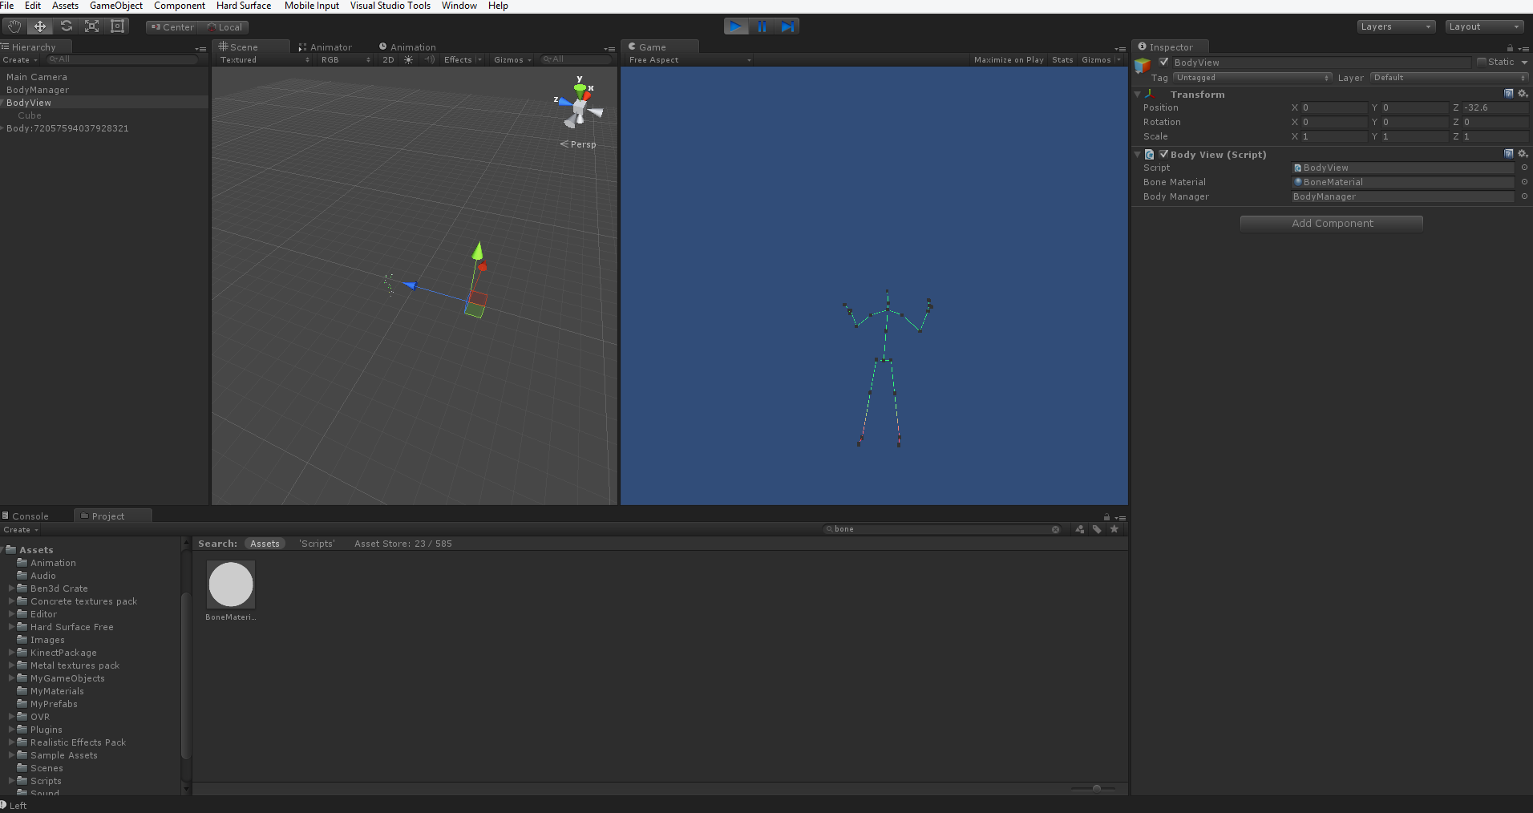Open the Textured draw mode dropdown

pyautogui.click(x=264, y=59)
